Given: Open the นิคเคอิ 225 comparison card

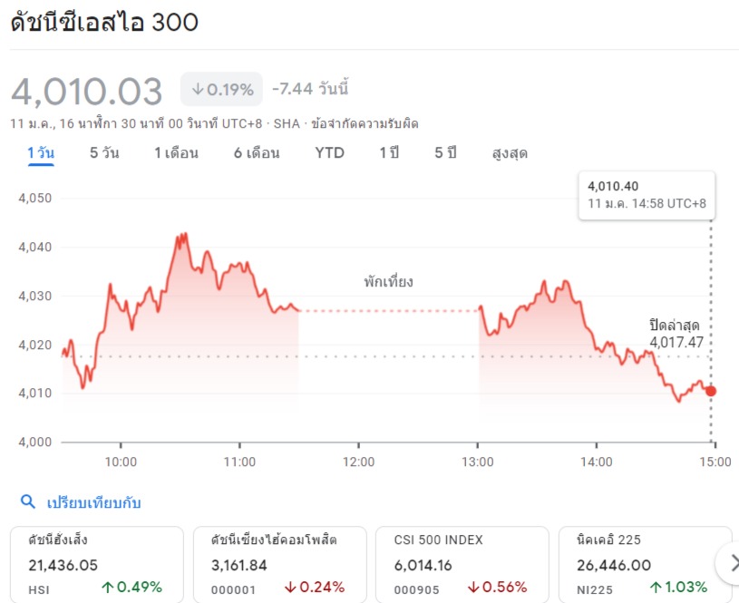Looking at the screenshot, I should [x=645, y=564].
